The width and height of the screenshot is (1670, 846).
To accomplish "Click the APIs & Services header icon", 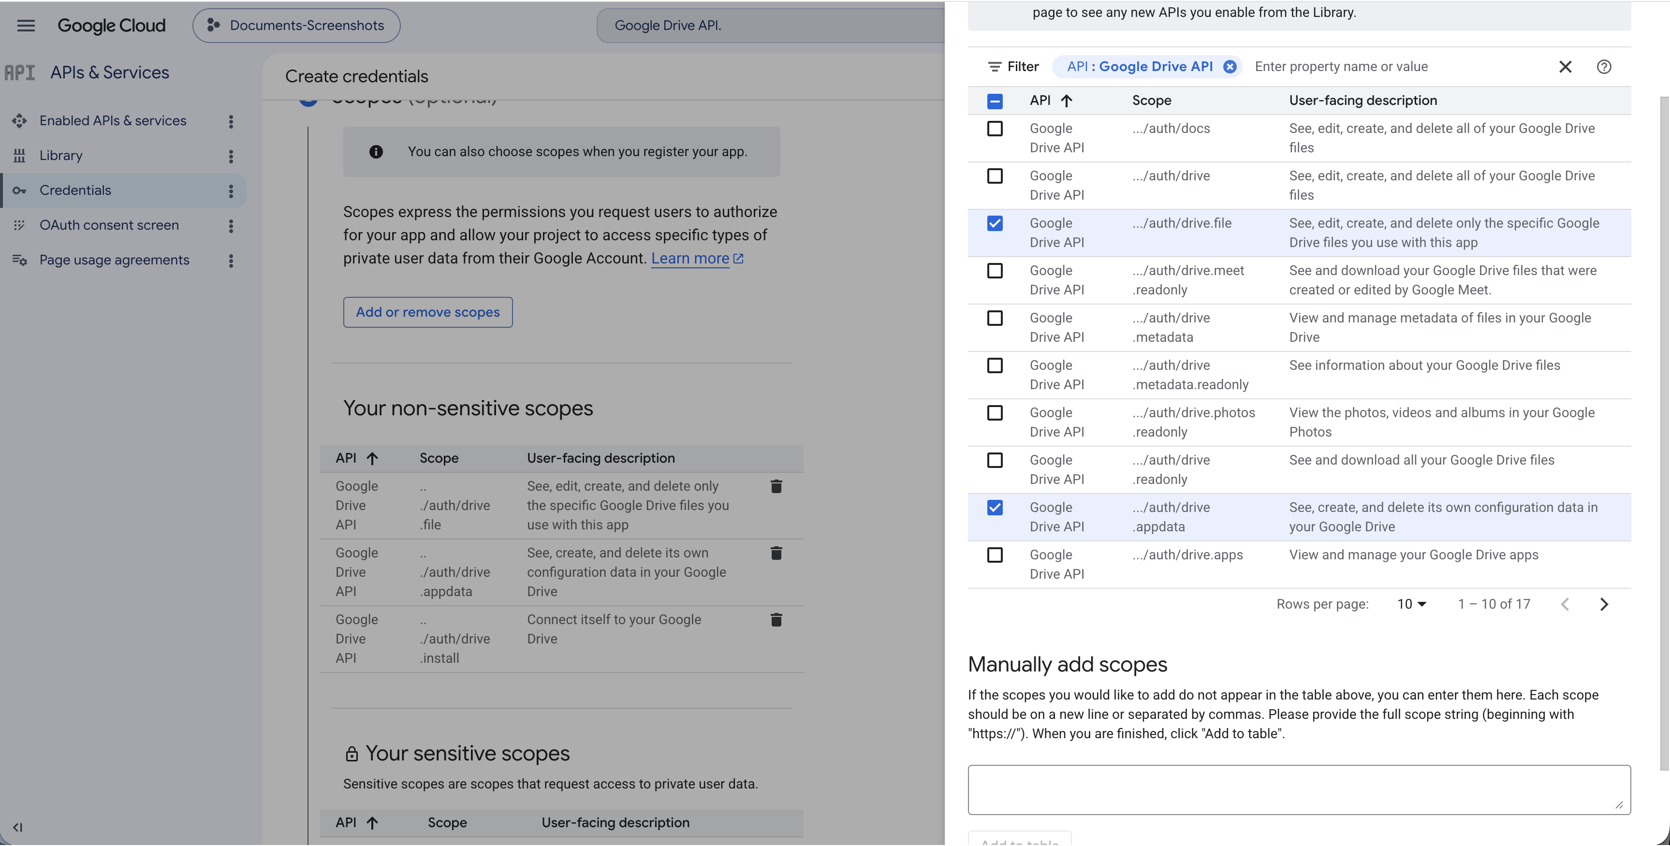I will pos(19,73).
